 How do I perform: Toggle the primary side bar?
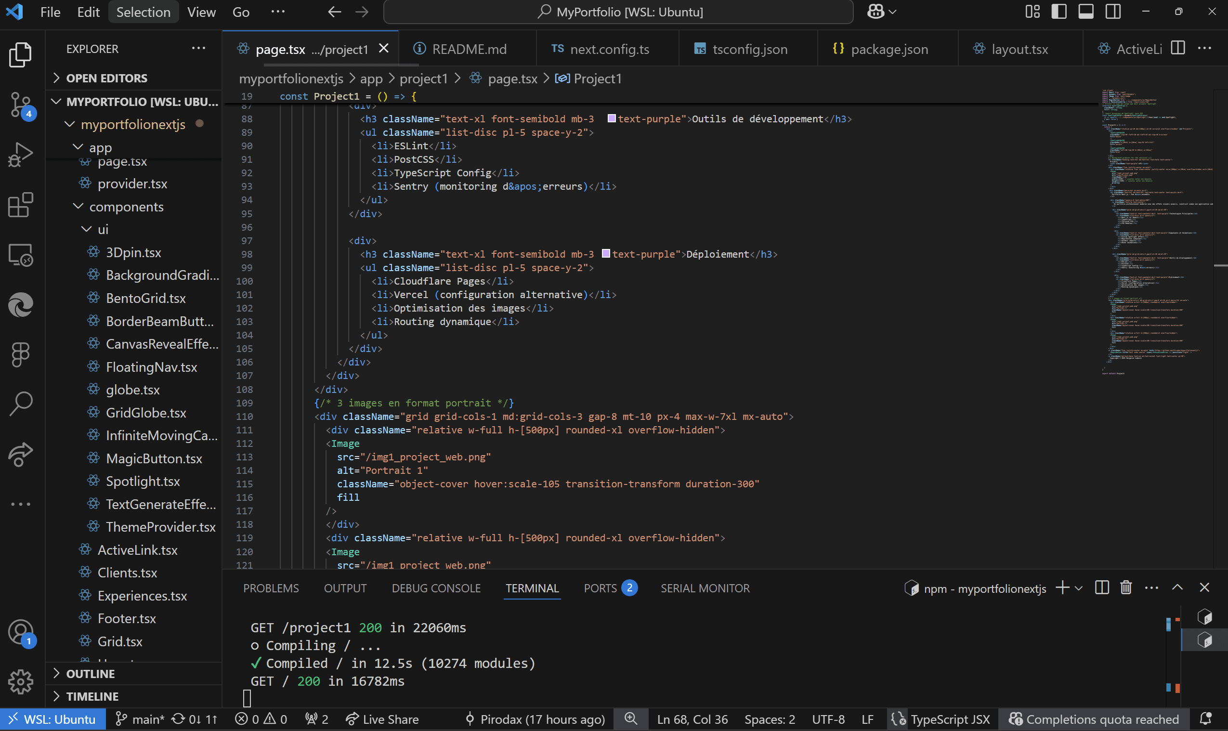tap(1058, 12)
